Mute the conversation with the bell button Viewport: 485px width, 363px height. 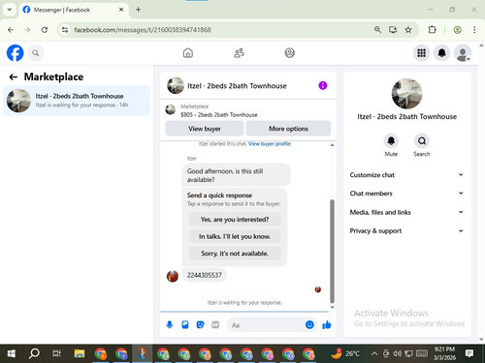point(391,141)
